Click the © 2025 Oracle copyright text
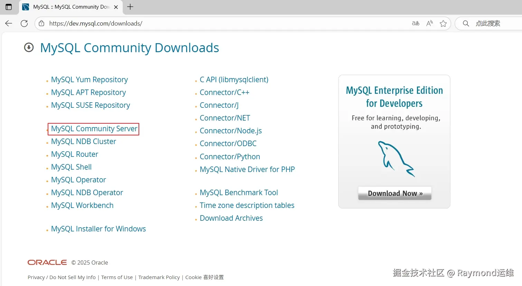 tap(90, 263)
